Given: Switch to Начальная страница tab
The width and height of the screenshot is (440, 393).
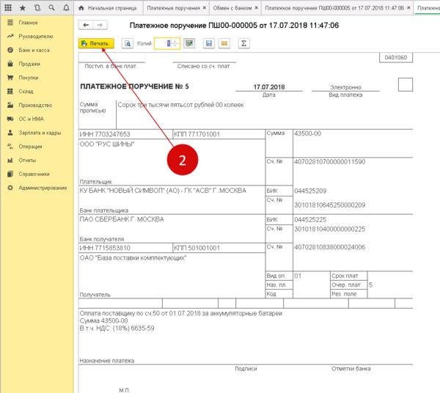Looking at the screenshot, I should (x=109, y=8).
